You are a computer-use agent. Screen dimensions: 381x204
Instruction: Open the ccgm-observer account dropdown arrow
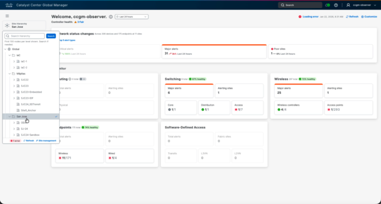pos(376,5)
